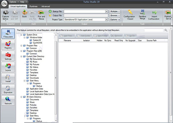Open the Registry panel in the sidebar
The image size is (173, 123).
tap(8, 45)
